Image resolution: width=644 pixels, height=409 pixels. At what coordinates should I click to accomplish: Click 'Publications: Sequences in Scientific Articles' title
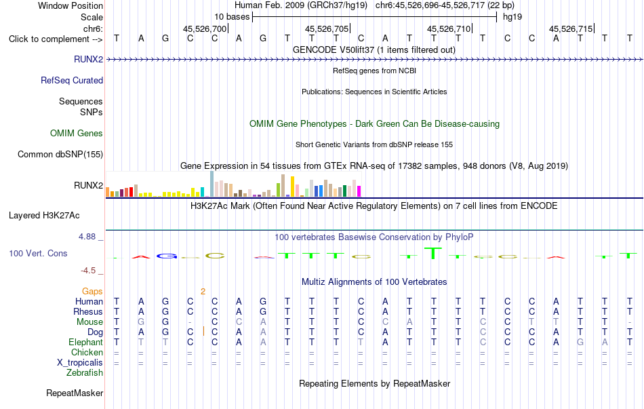[374, 92]
